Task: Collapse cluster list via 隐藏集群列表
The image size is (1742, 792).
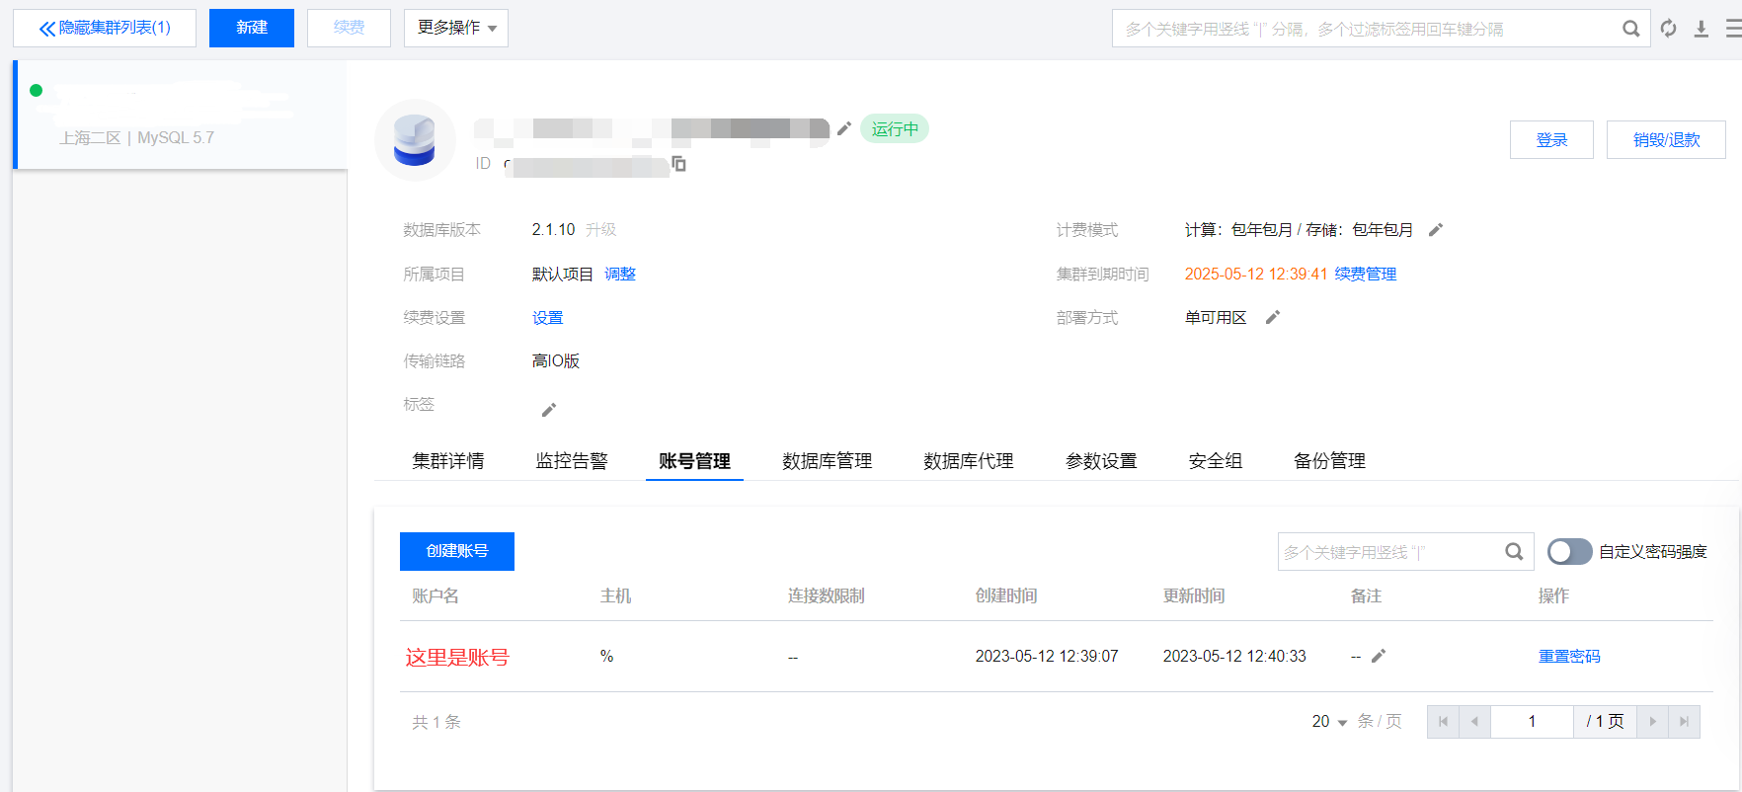Action: coord(105,28)
